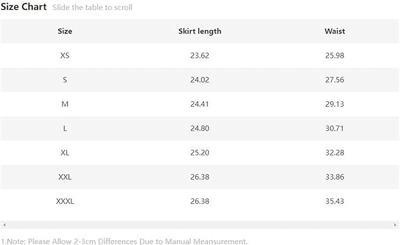Select the XL size row label

(x=65, y=153)
